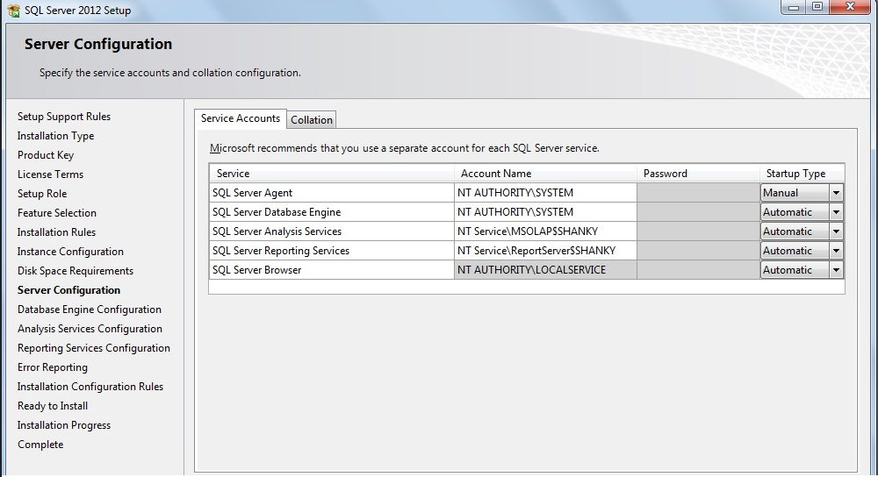Open Startup Type dropdown for SQL Server Agent

(836, 193)
